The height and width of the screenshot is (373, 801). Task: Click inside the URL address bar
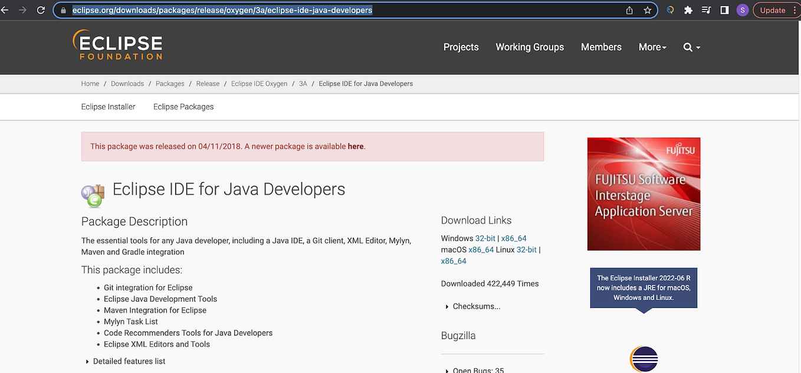pos(295,9)
